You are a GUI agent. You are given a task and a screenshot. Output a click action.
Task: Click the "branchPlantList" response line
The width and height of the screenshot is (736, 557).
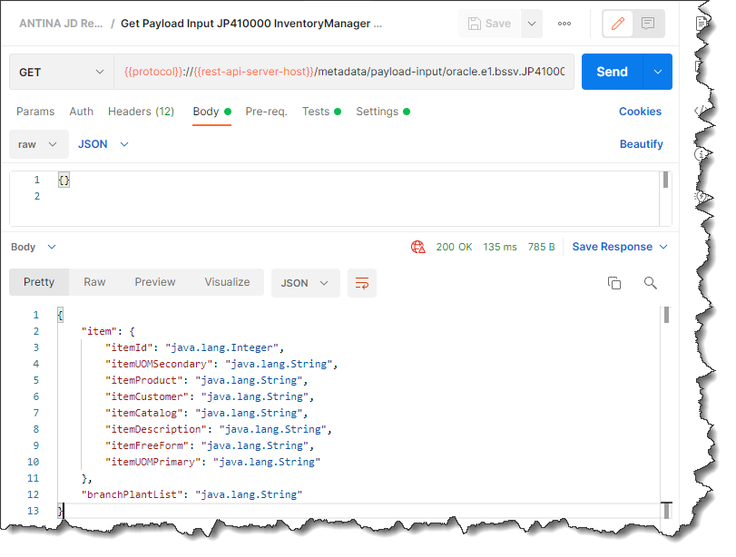[x=192, y=494]
